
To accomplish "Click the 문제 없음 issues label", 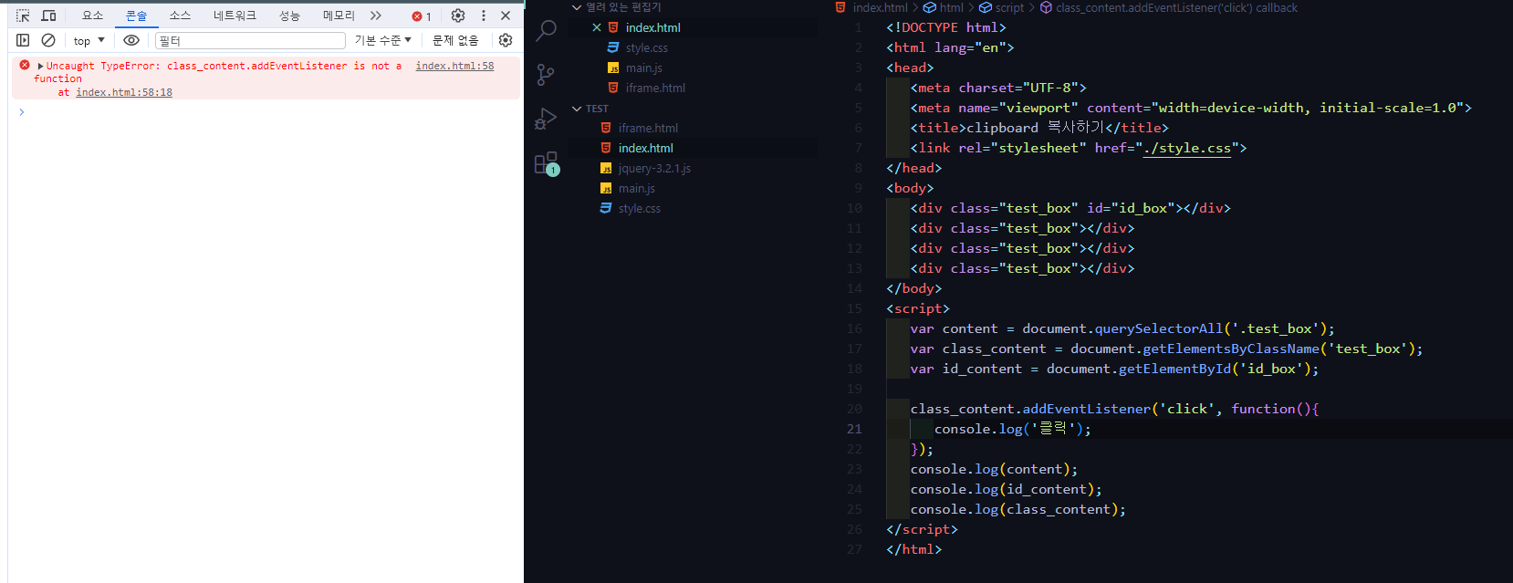I will pos(455,40).
